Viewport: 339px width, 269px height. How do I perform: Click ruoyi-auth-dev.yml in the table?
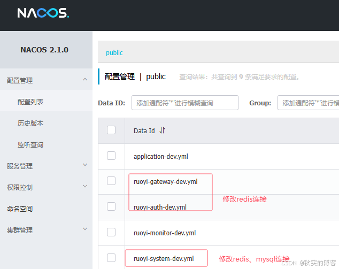(160, 207)
